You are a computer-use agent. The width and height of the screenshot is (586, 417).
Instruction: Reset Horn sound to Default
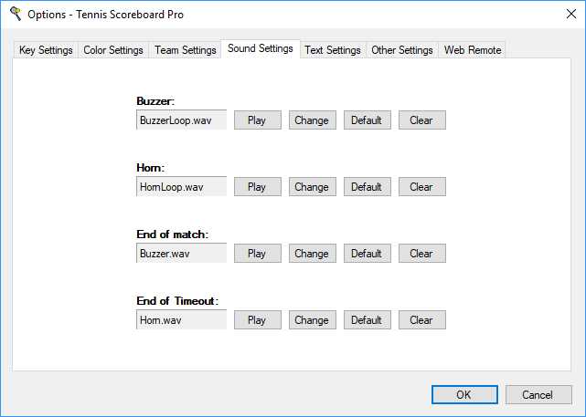tap(367, 187)
